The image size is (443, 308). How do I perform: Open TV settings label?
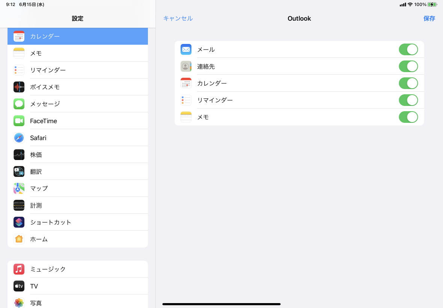(x=34, y=286)
